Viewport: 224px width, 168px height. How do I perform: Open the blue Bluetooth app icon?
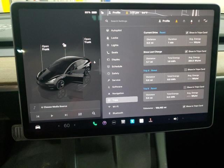[132, 121]
